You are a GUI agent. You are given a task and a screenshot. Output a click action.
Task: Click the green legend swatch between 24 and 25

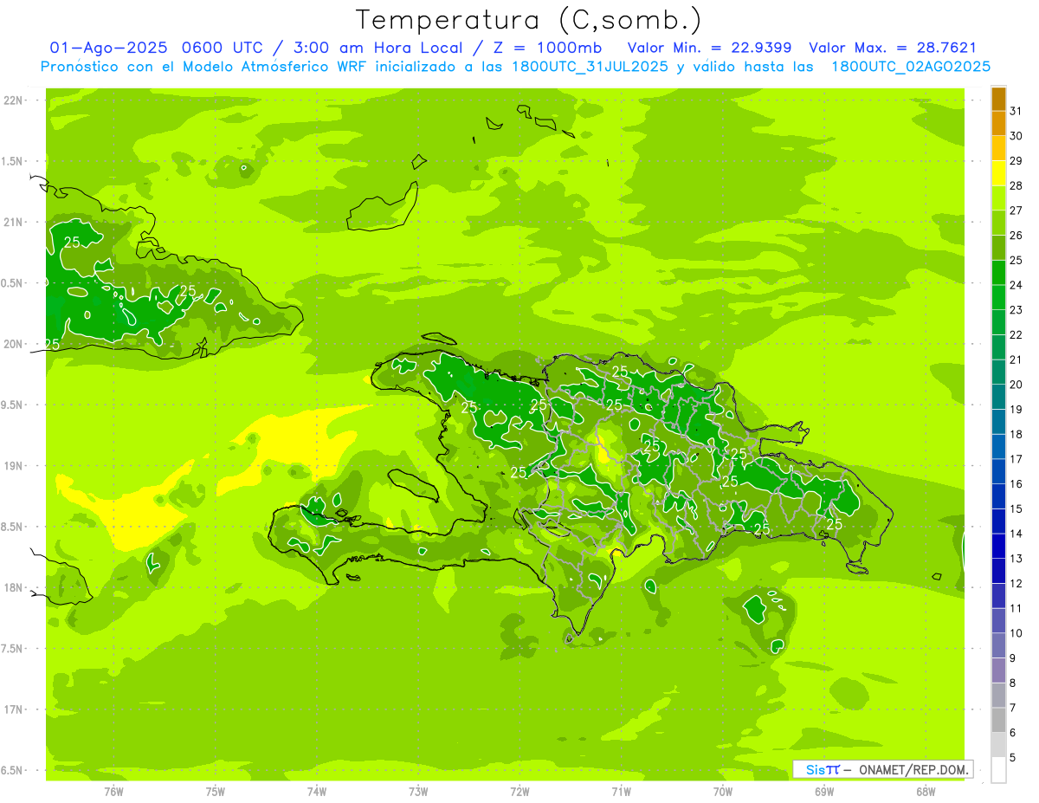tap(998, 273)
